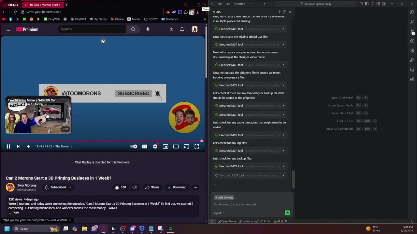
Task: Toggle the autoplay switch in the player
Action: pos(134,147)
